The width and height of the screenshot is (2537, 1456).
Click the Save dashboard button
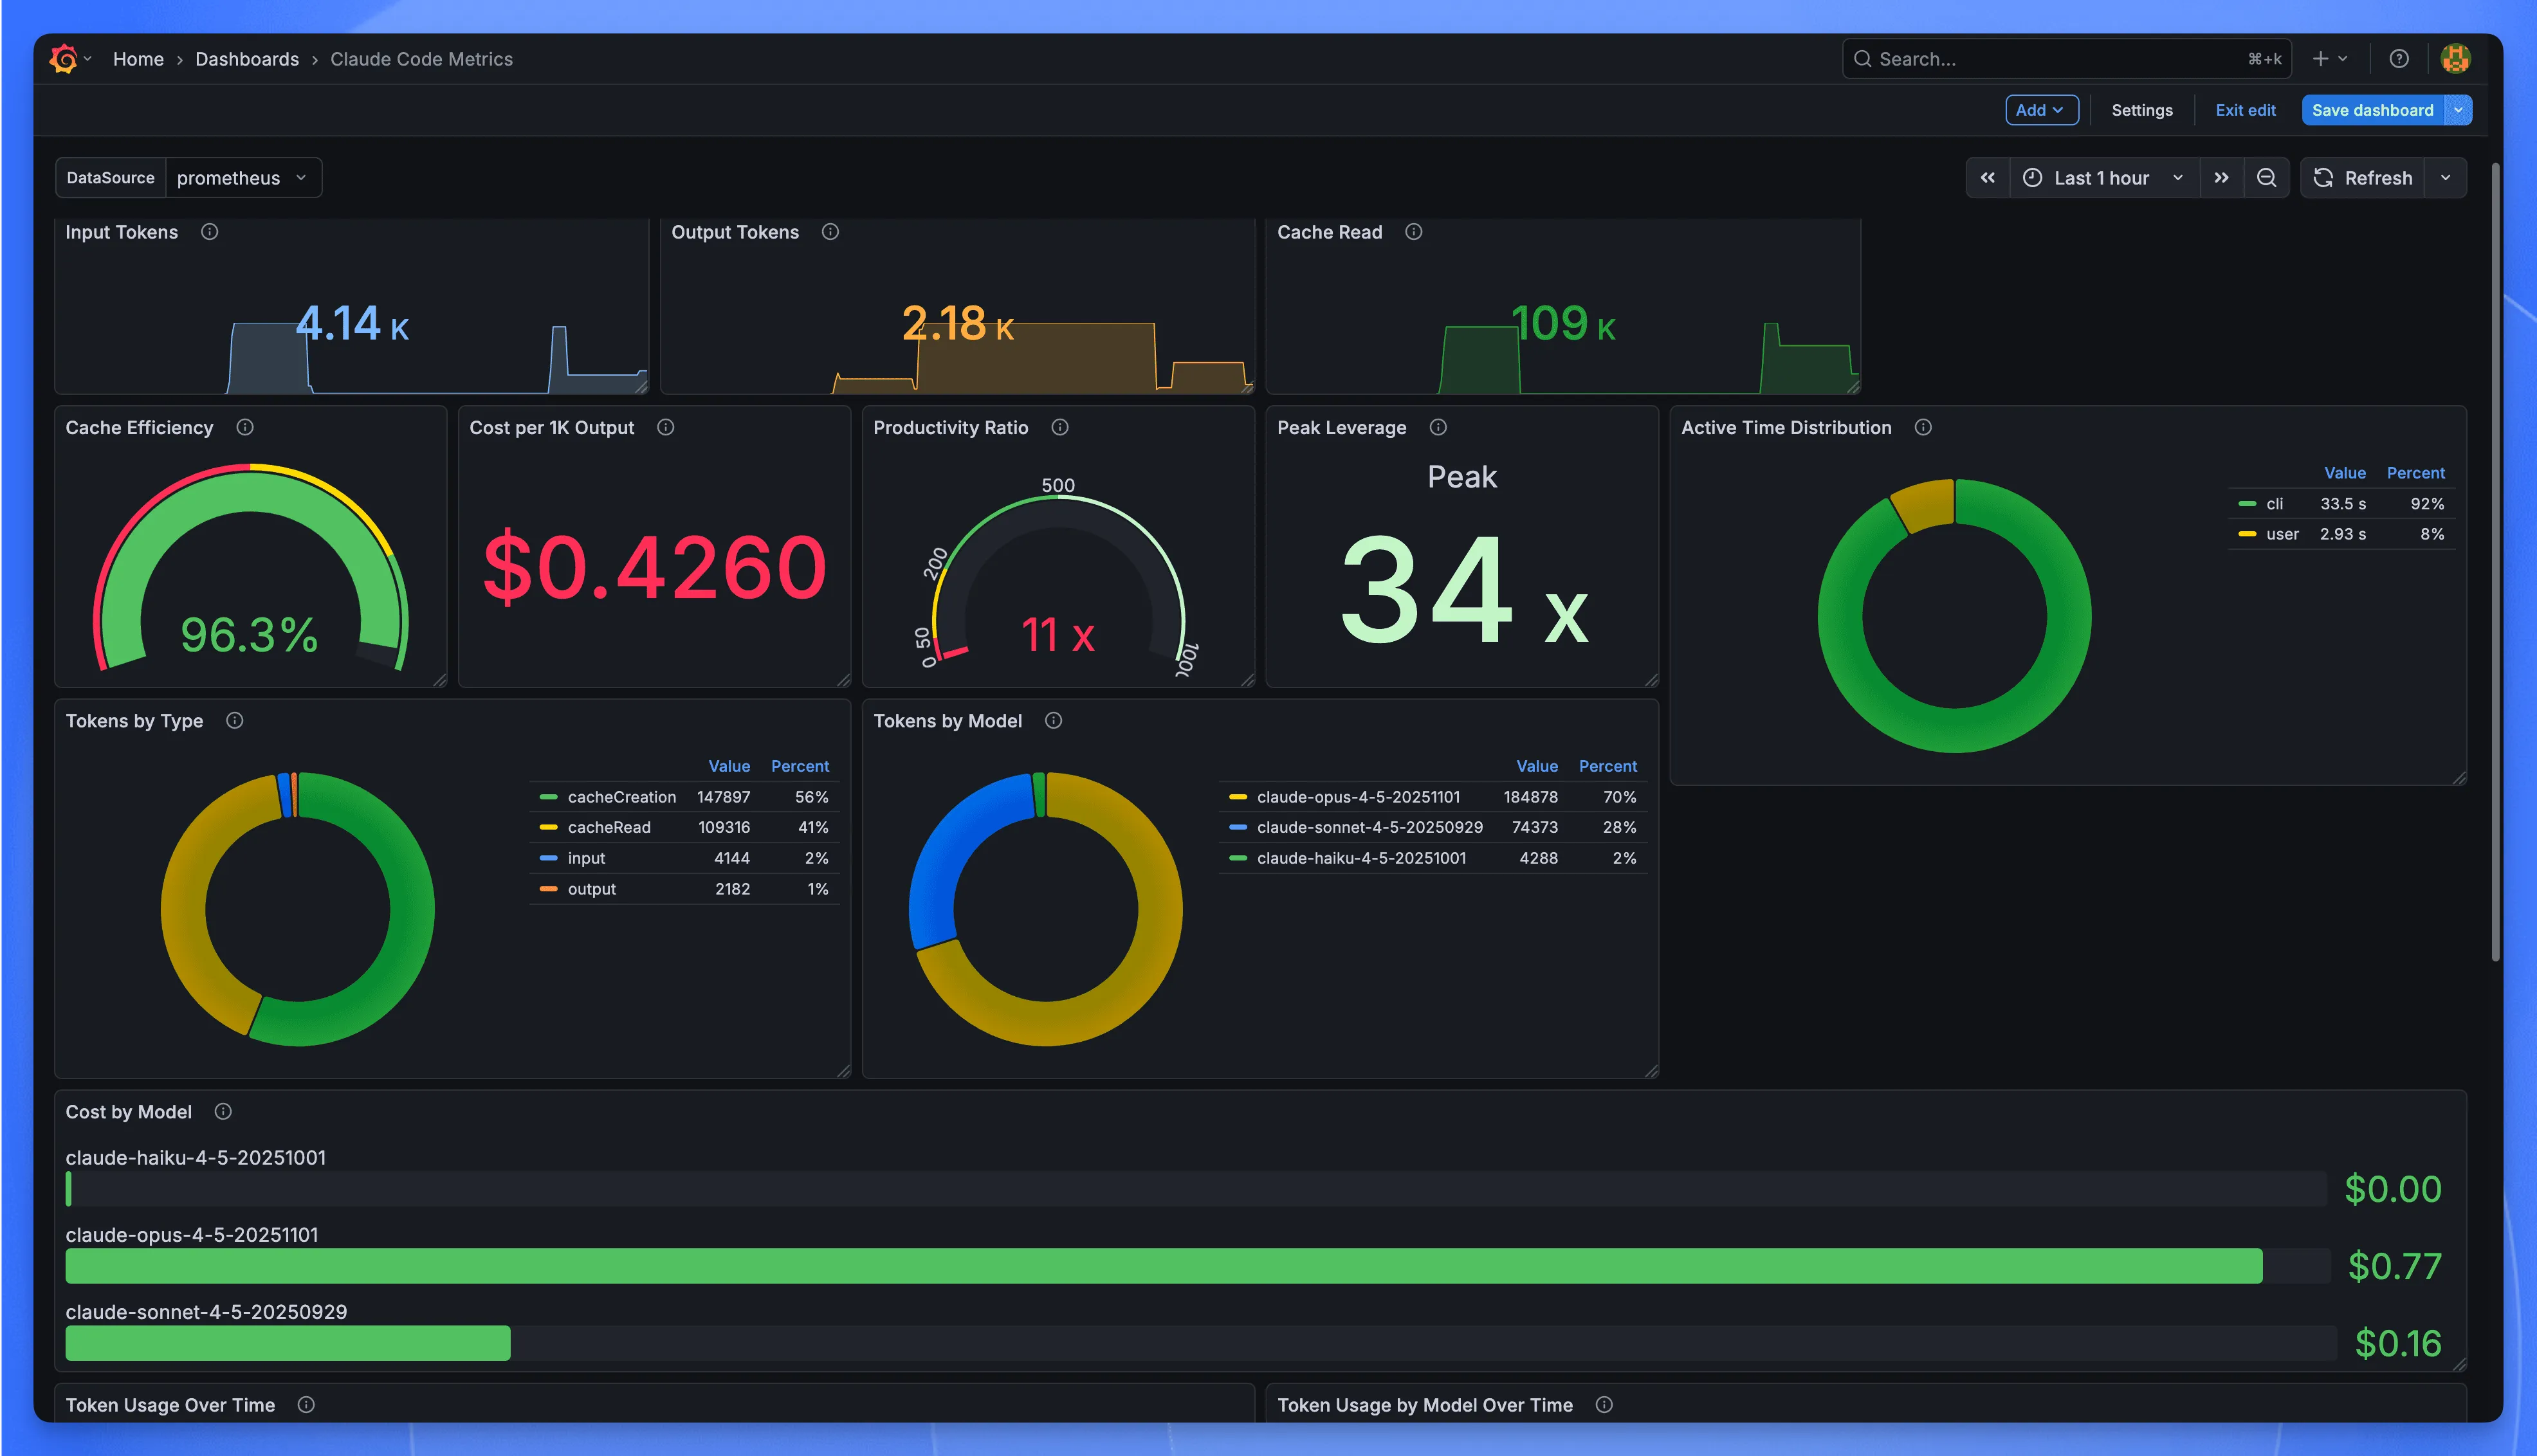point(2373,110)
